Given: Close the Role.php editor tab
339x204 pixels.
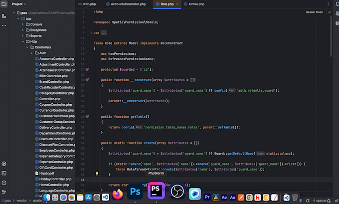Looking at the screenshot, I should click(178, 4).
